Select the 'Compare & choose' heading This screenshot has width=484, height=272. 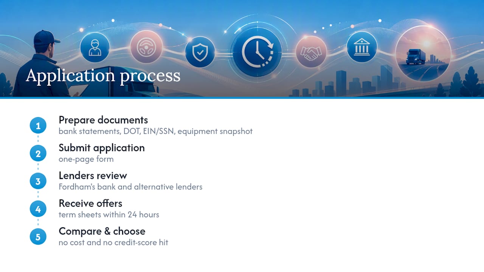pos(102,231)
